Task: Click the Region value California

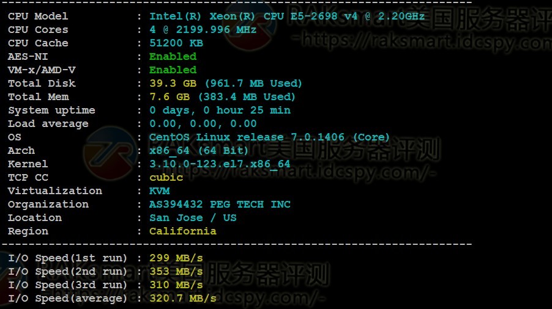Action: coord(183,231)
